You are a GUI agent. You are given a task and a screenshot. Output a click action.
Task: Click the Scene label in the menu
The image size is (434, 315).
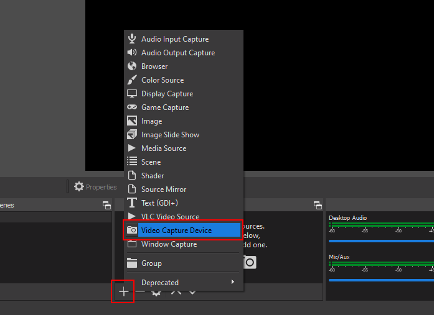(x=151, y=162)
